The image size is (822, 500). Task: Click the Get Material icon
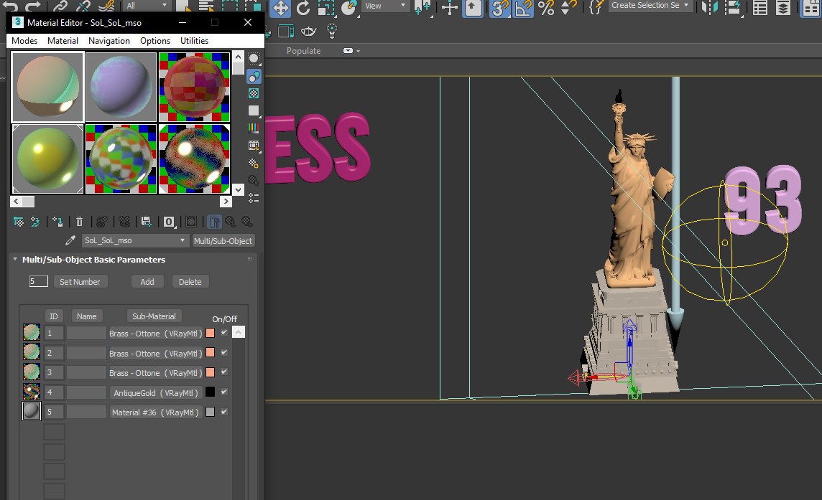pos(19,222)
